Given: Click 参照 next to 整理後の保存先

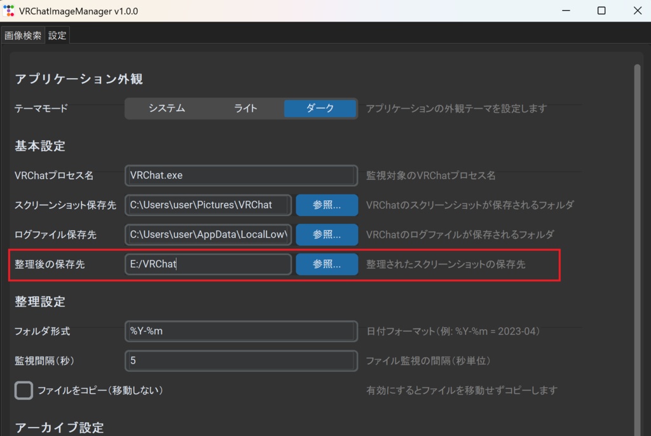Looking at the screenshot, I should pyautogui.click(x=326, y=264).
